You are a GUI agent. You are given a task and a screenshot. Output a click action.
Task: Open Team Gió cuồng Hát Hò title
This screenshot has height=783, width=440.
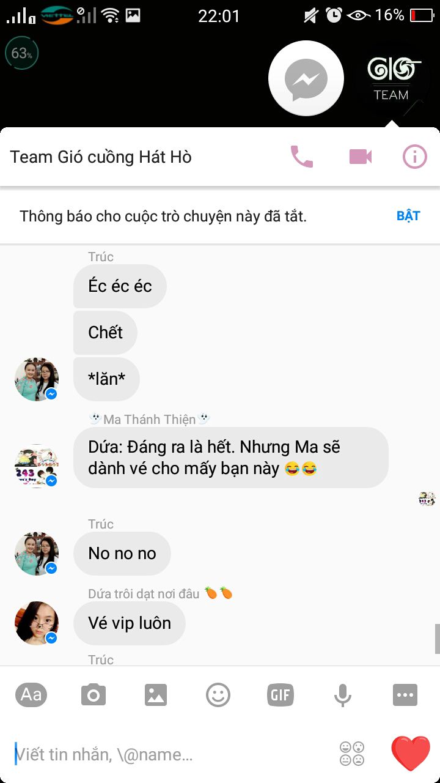pos(101,157)
